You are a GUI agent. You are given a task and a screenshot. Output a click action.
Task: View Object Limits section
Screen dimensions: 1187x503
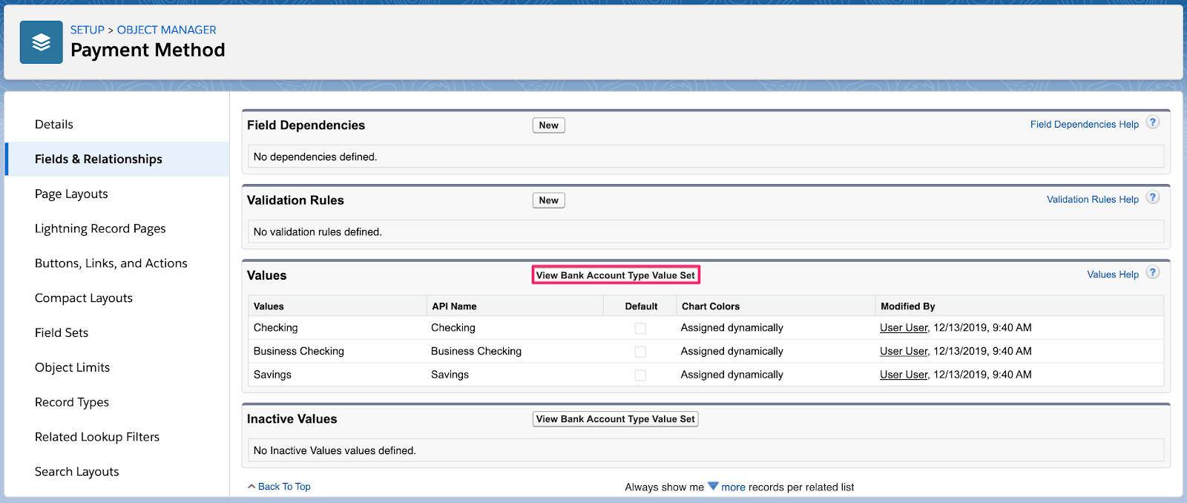point(72,368)
